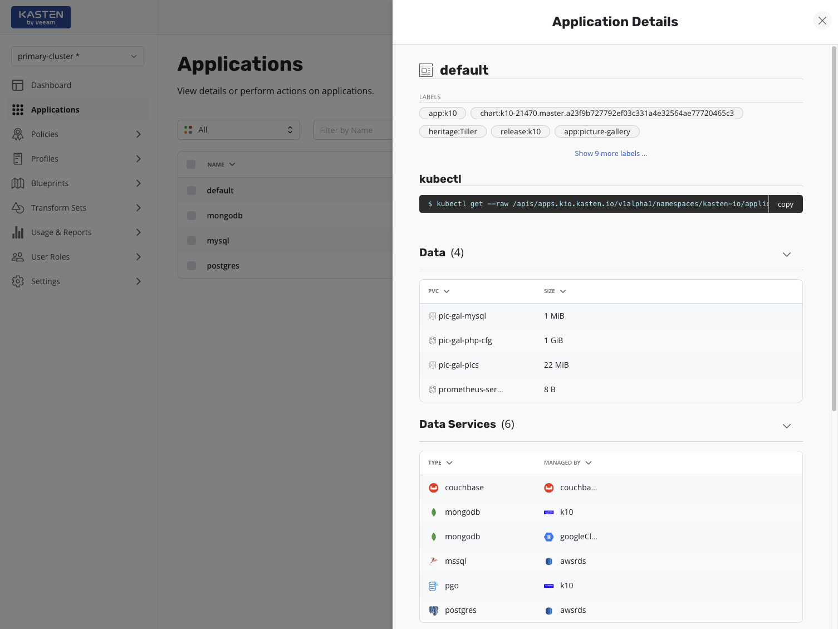
Task: Sort by the MANAGED BY column header
Action: click(x=568, y=463)
